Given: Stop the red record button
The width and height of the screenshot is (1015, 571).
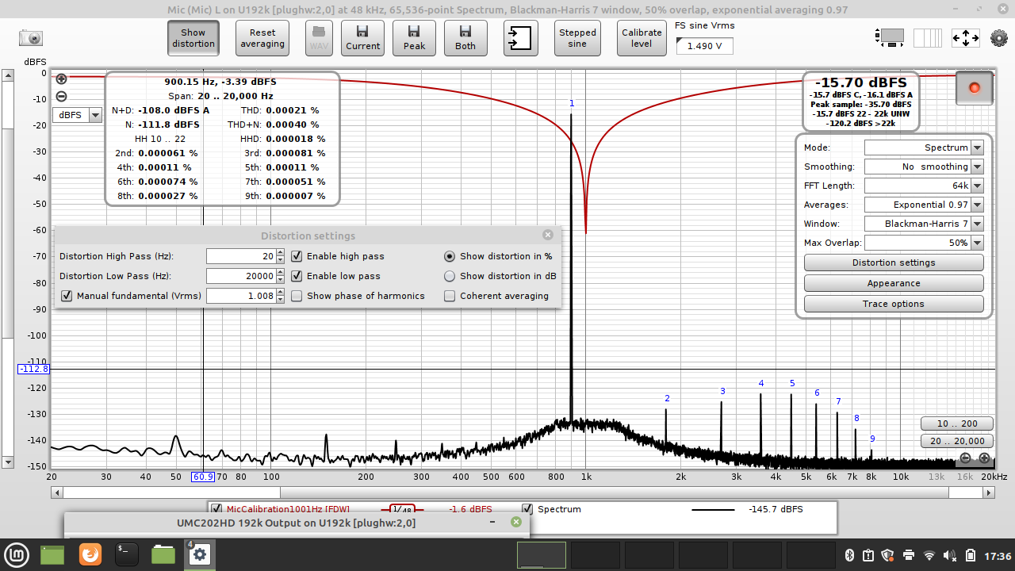Looking at the screenshot, I should [975, 88].
